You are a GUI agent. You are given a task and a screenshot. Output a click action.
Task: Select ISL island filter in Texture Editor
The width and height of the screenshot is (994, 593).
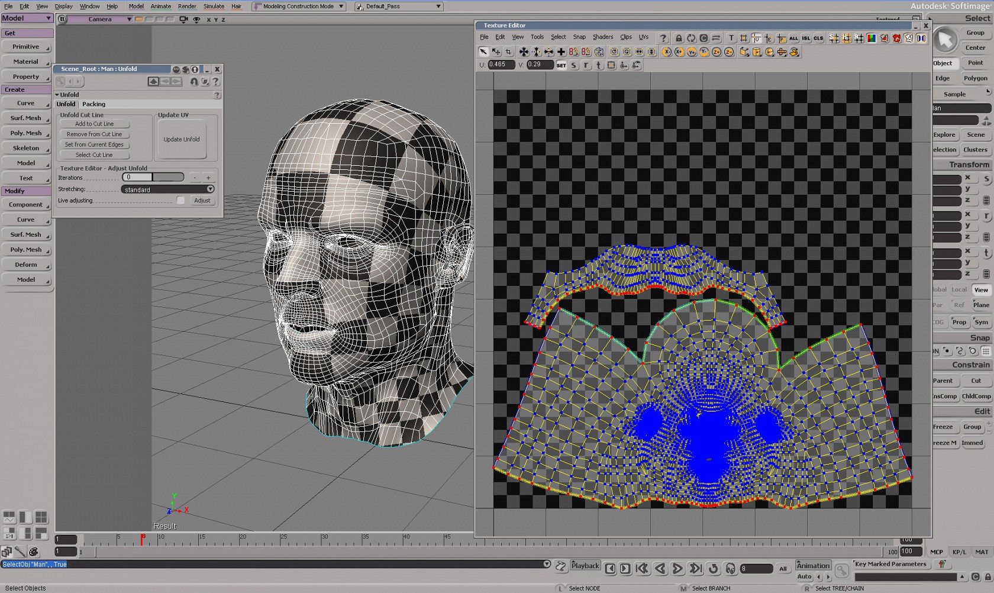pyautogui.click(x=806, y=38)
